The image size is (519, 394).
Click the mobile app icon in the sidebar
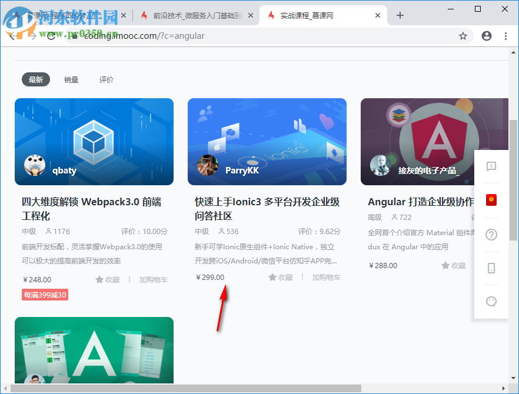[491, 268]
